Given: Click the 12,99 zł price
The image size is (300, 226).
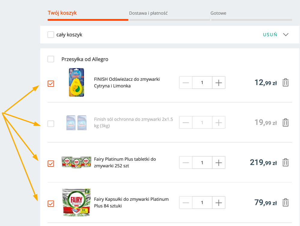Looking at the screenshot, I should click(x=266, y=83).
